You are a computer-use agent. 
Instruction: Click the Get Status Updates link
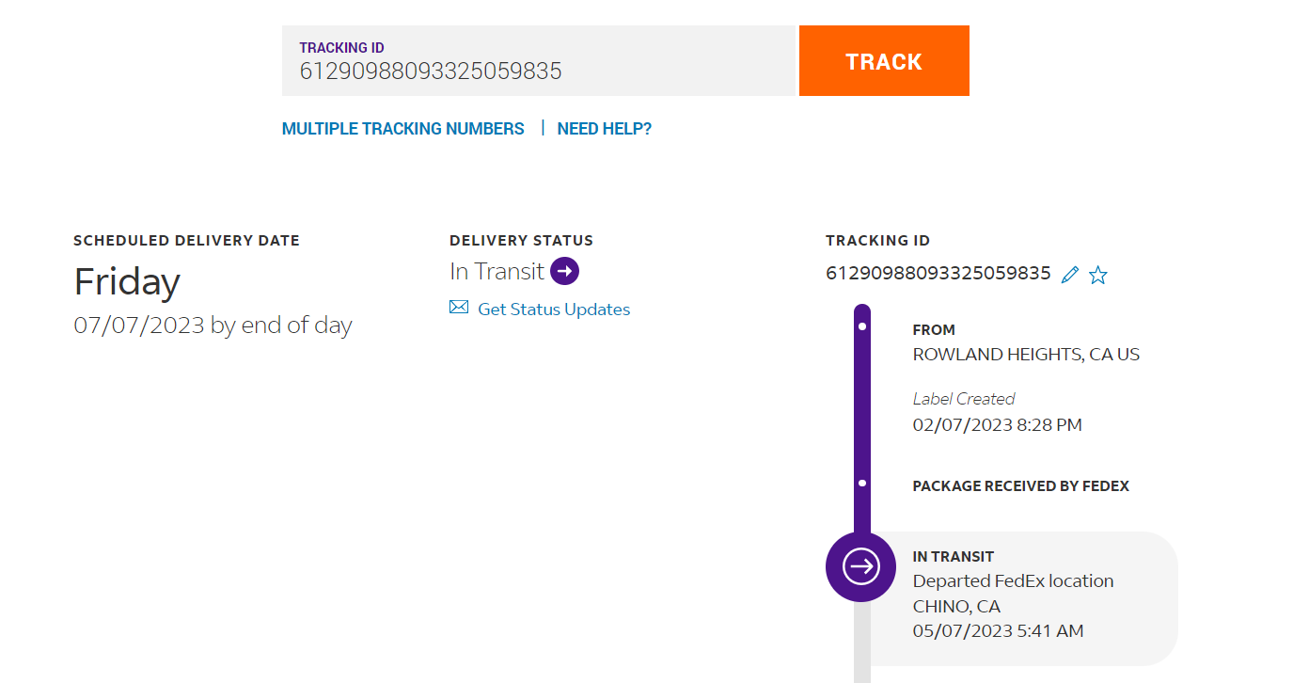(x=554, y=310)
